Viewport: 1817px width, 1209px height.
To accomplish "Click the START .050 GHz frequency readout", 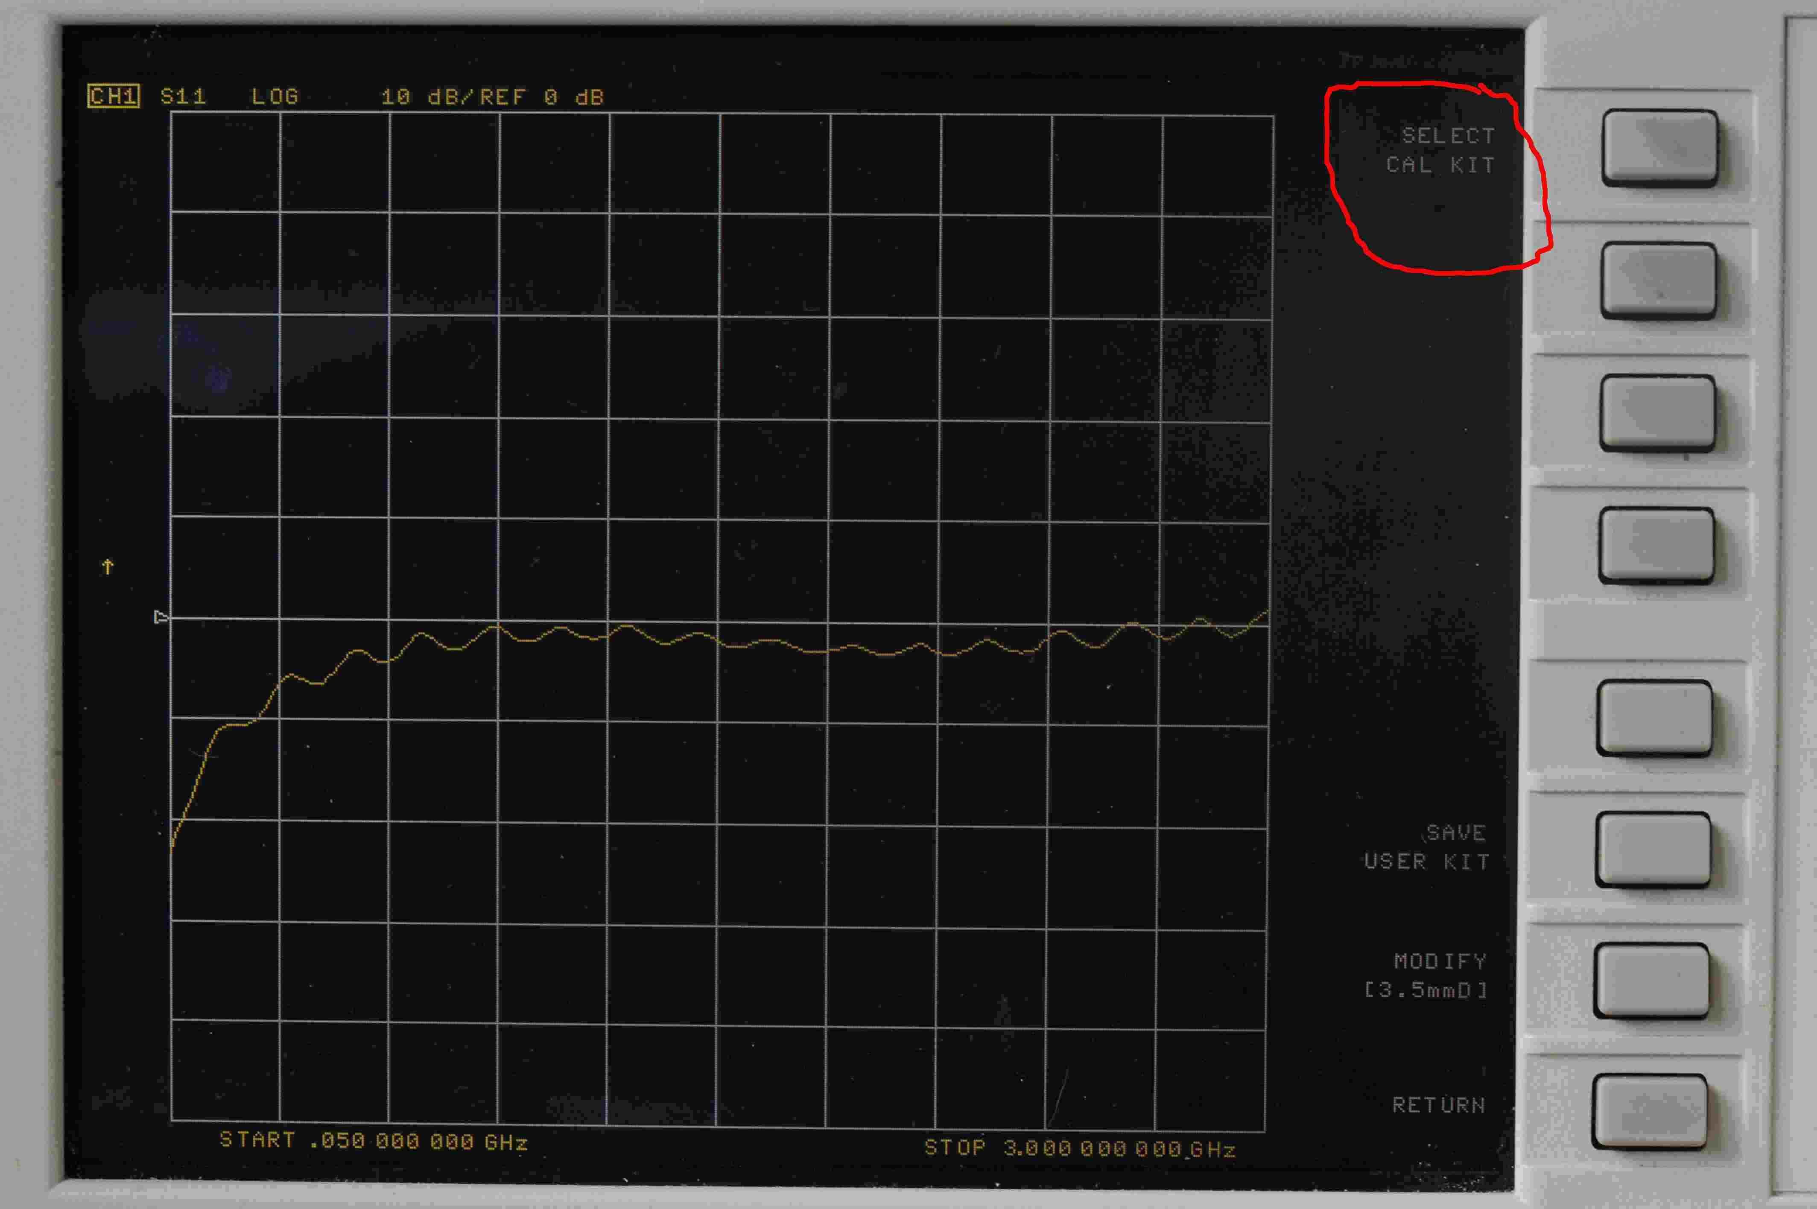I will [374, 1140].
